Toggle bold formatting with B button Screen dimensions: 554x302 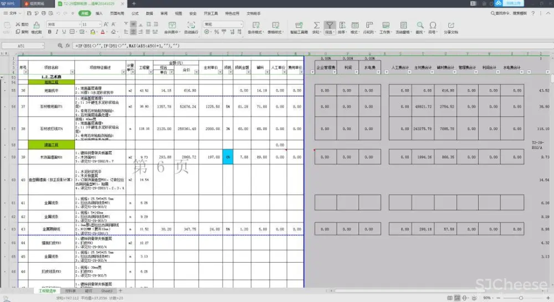click(x=49, y=32)
